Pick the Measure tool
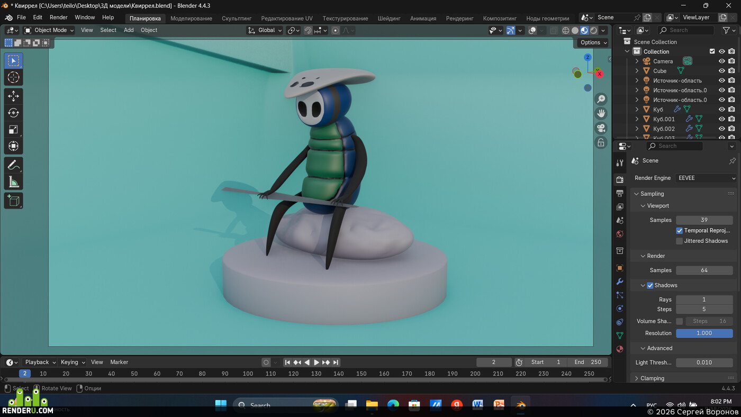Screen dimensions: 741x417 point(14,182)
